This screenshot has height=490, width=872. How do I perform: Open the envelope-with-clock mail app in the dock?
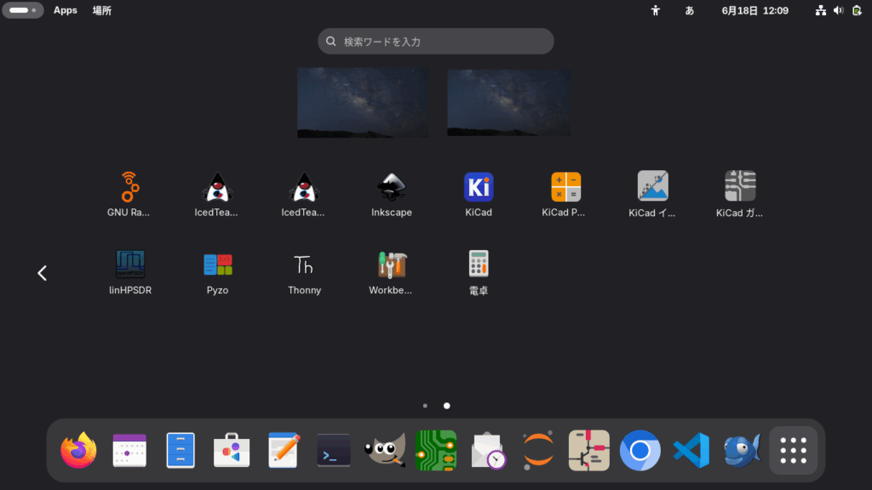[487, 450]
